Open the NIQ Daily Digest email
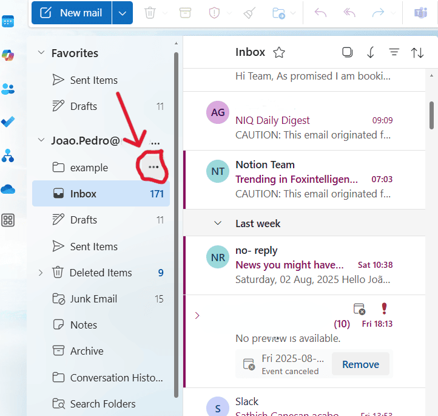The image size is (438, 416). click(304, 121)
